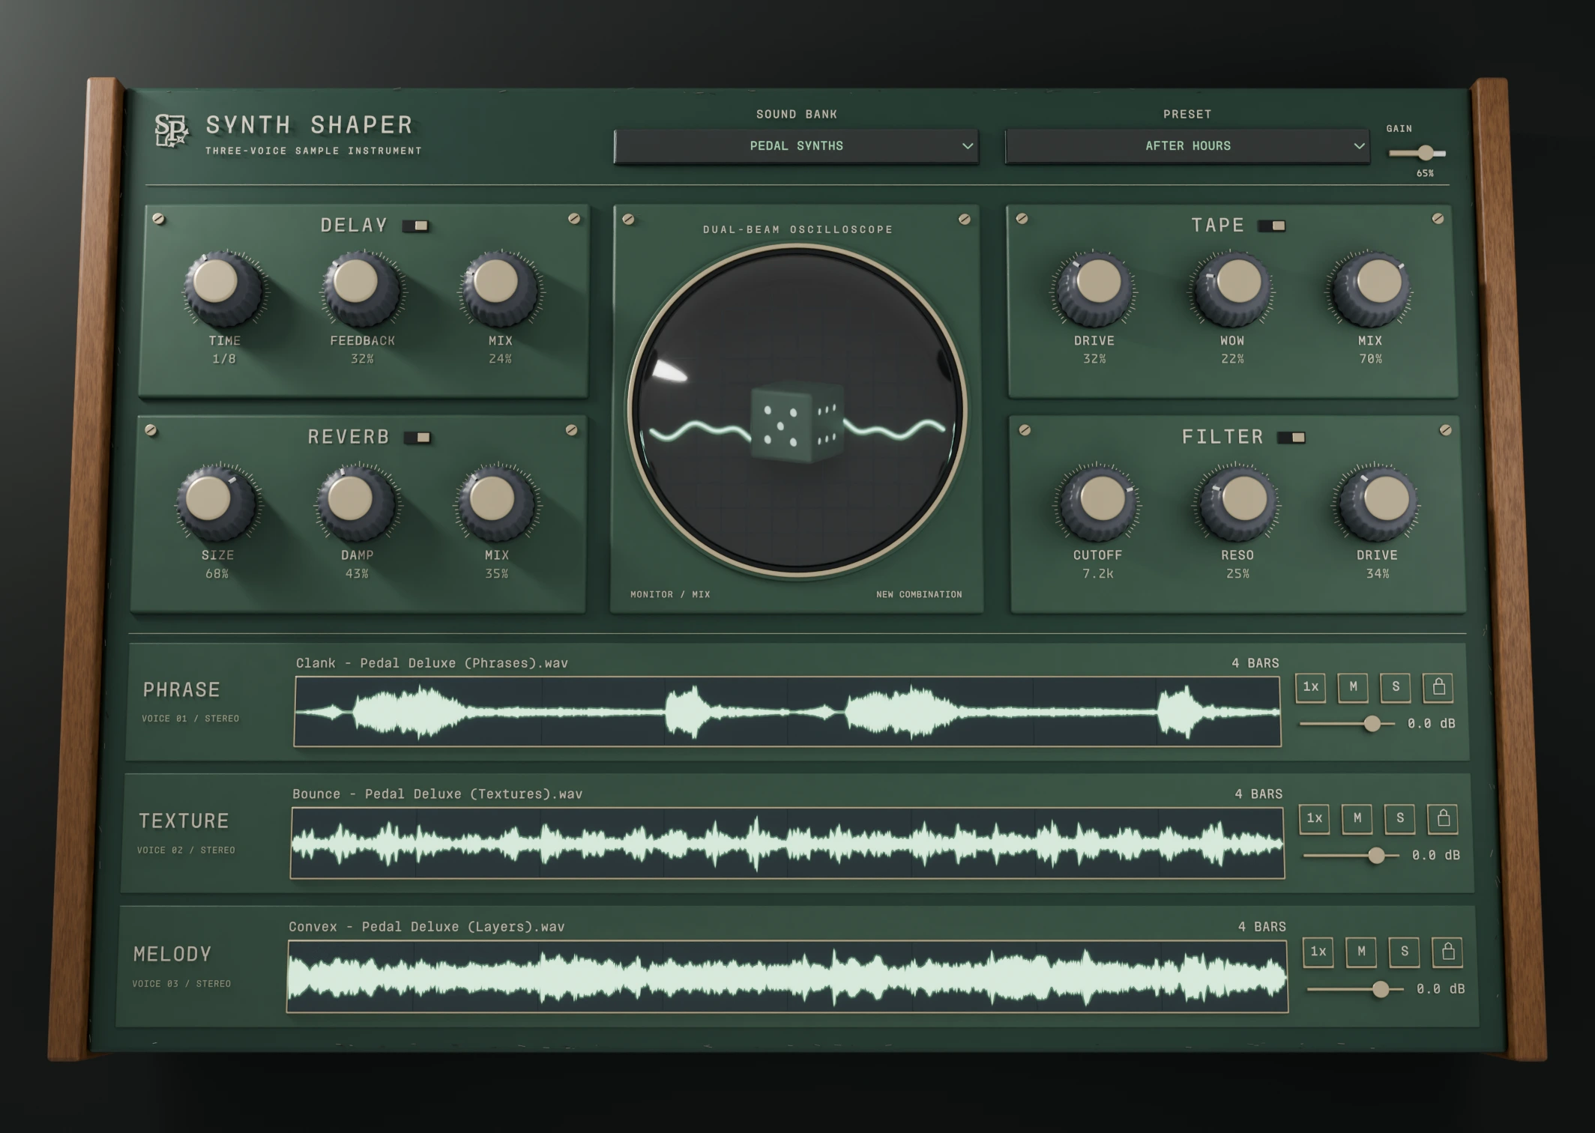Click the Reverb Damp knob
The image size is (1595, 1133).
point(357,502)
